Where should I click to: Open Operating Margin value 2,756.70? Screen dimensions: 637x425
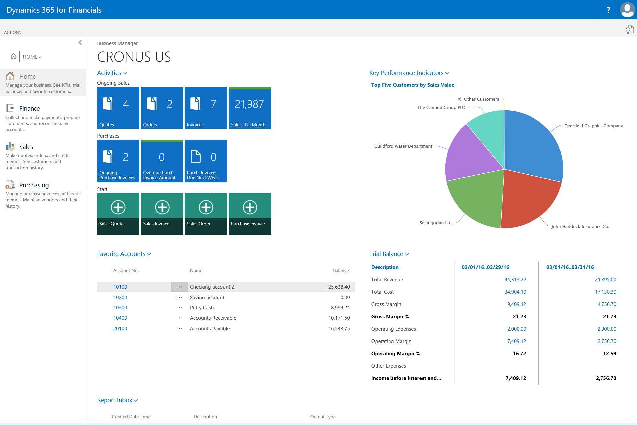[607, 341]
